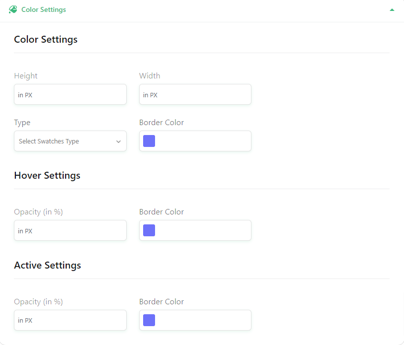The height and width of the screenshot is (345, 404).
Task: Open the Active Settings Border Color swatch
Action: click(x=149, y=320)
